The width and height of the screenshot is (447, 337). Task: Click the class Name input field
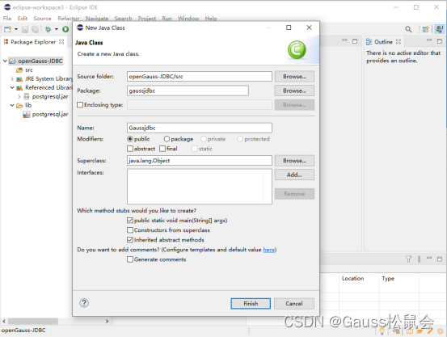(x=200, y=128)
